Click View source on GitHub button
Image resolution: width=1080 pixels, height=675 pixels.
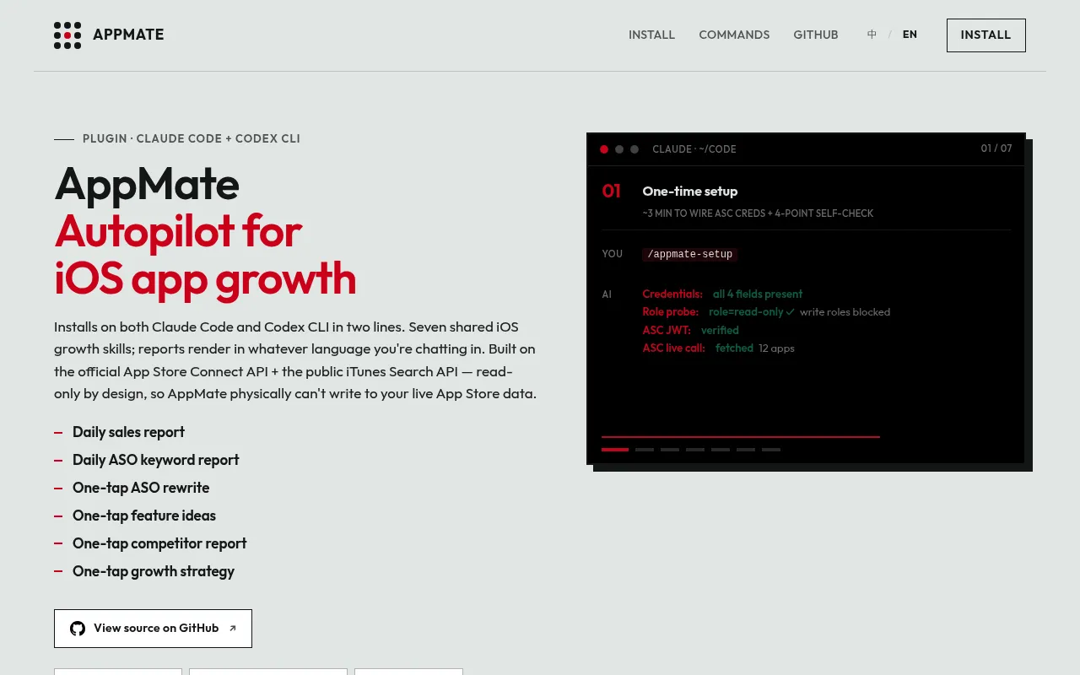click(153, 629)
